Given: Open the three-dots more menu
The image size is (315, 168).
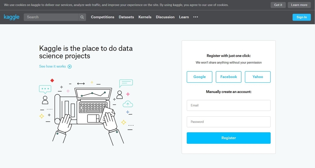Looking at the screenshot, I should pyautogui.click(x=195, y=17).
